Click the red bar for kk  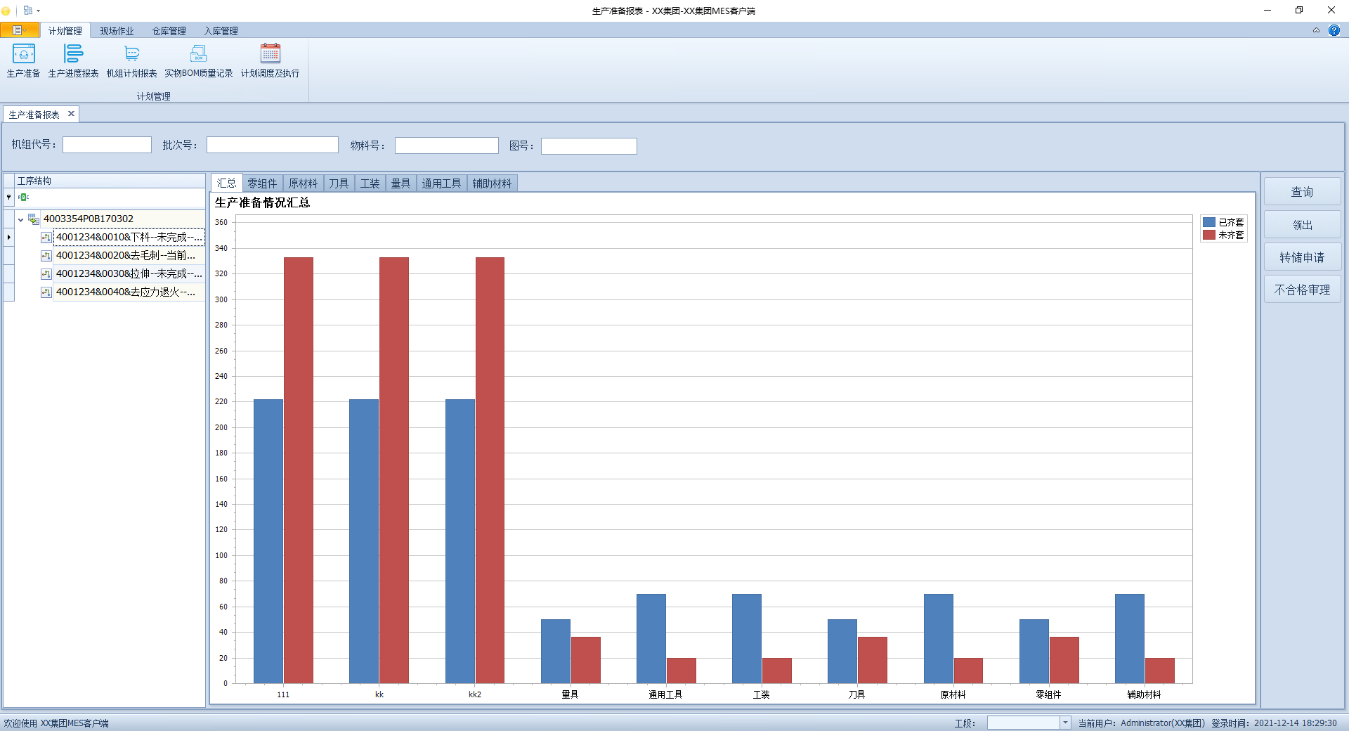(394, 470)
